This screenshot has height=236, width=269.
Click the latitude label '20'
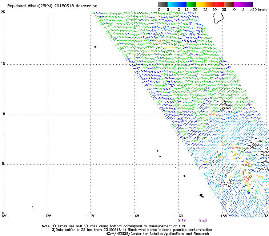[3, 12]
